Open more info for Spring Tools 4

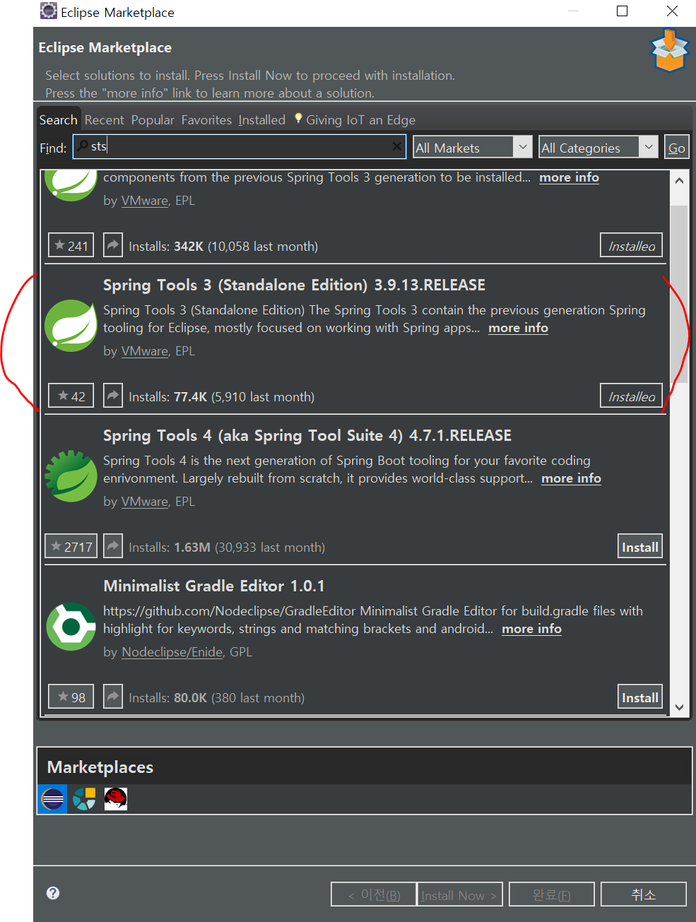[x=571, y=478]
